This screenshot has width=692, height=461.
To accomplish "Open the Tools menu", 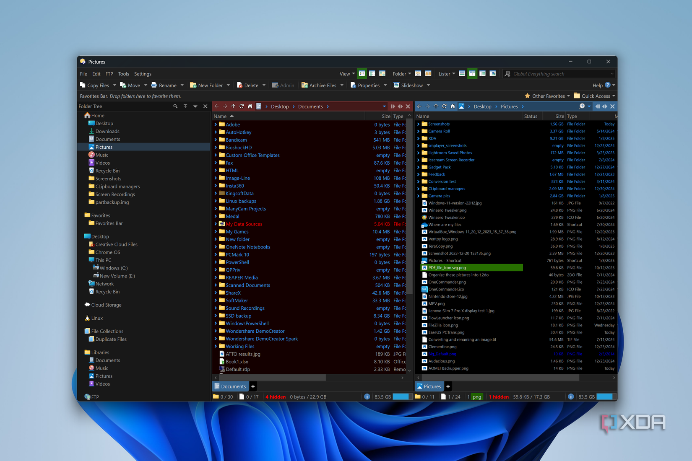I will 123,74.
